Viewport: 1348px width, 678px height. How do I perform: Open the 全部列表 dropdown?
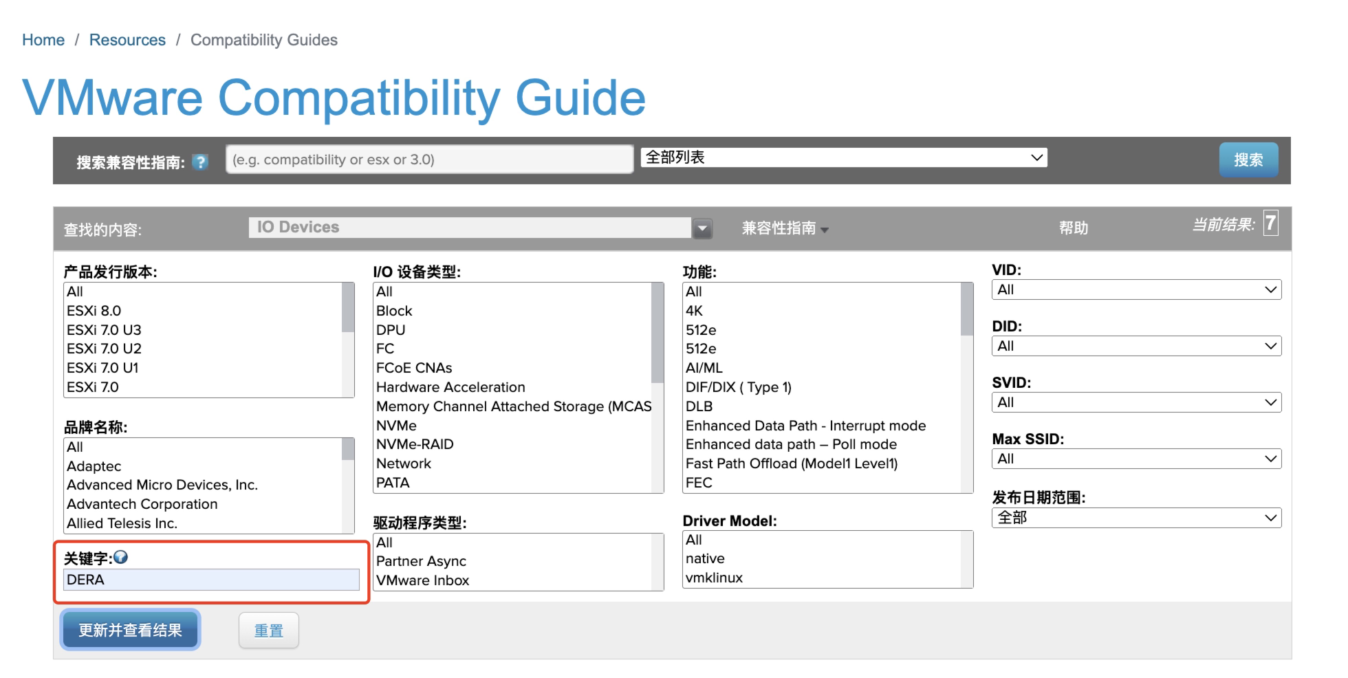tap(844, 157)
